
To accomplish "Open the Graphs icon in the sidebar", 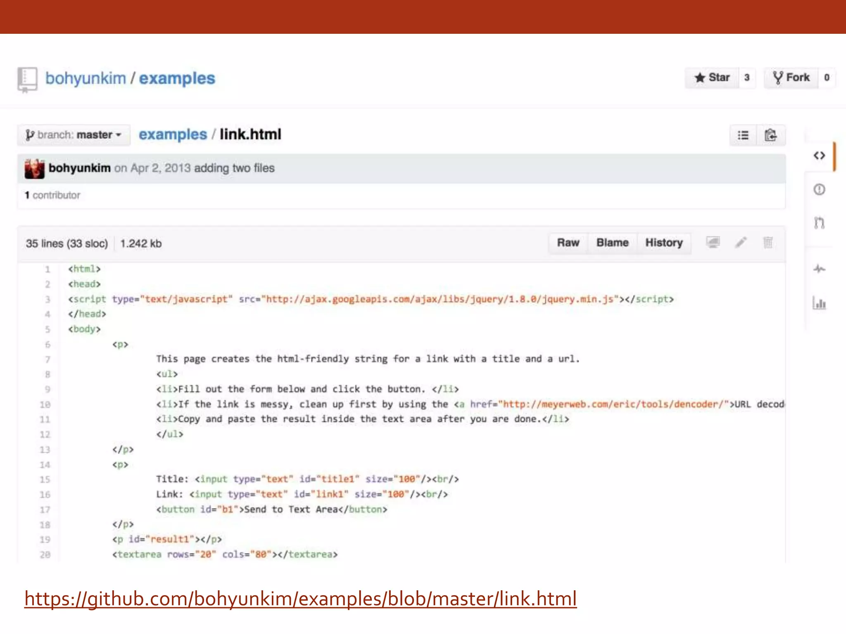I will (x=820, y=303).
